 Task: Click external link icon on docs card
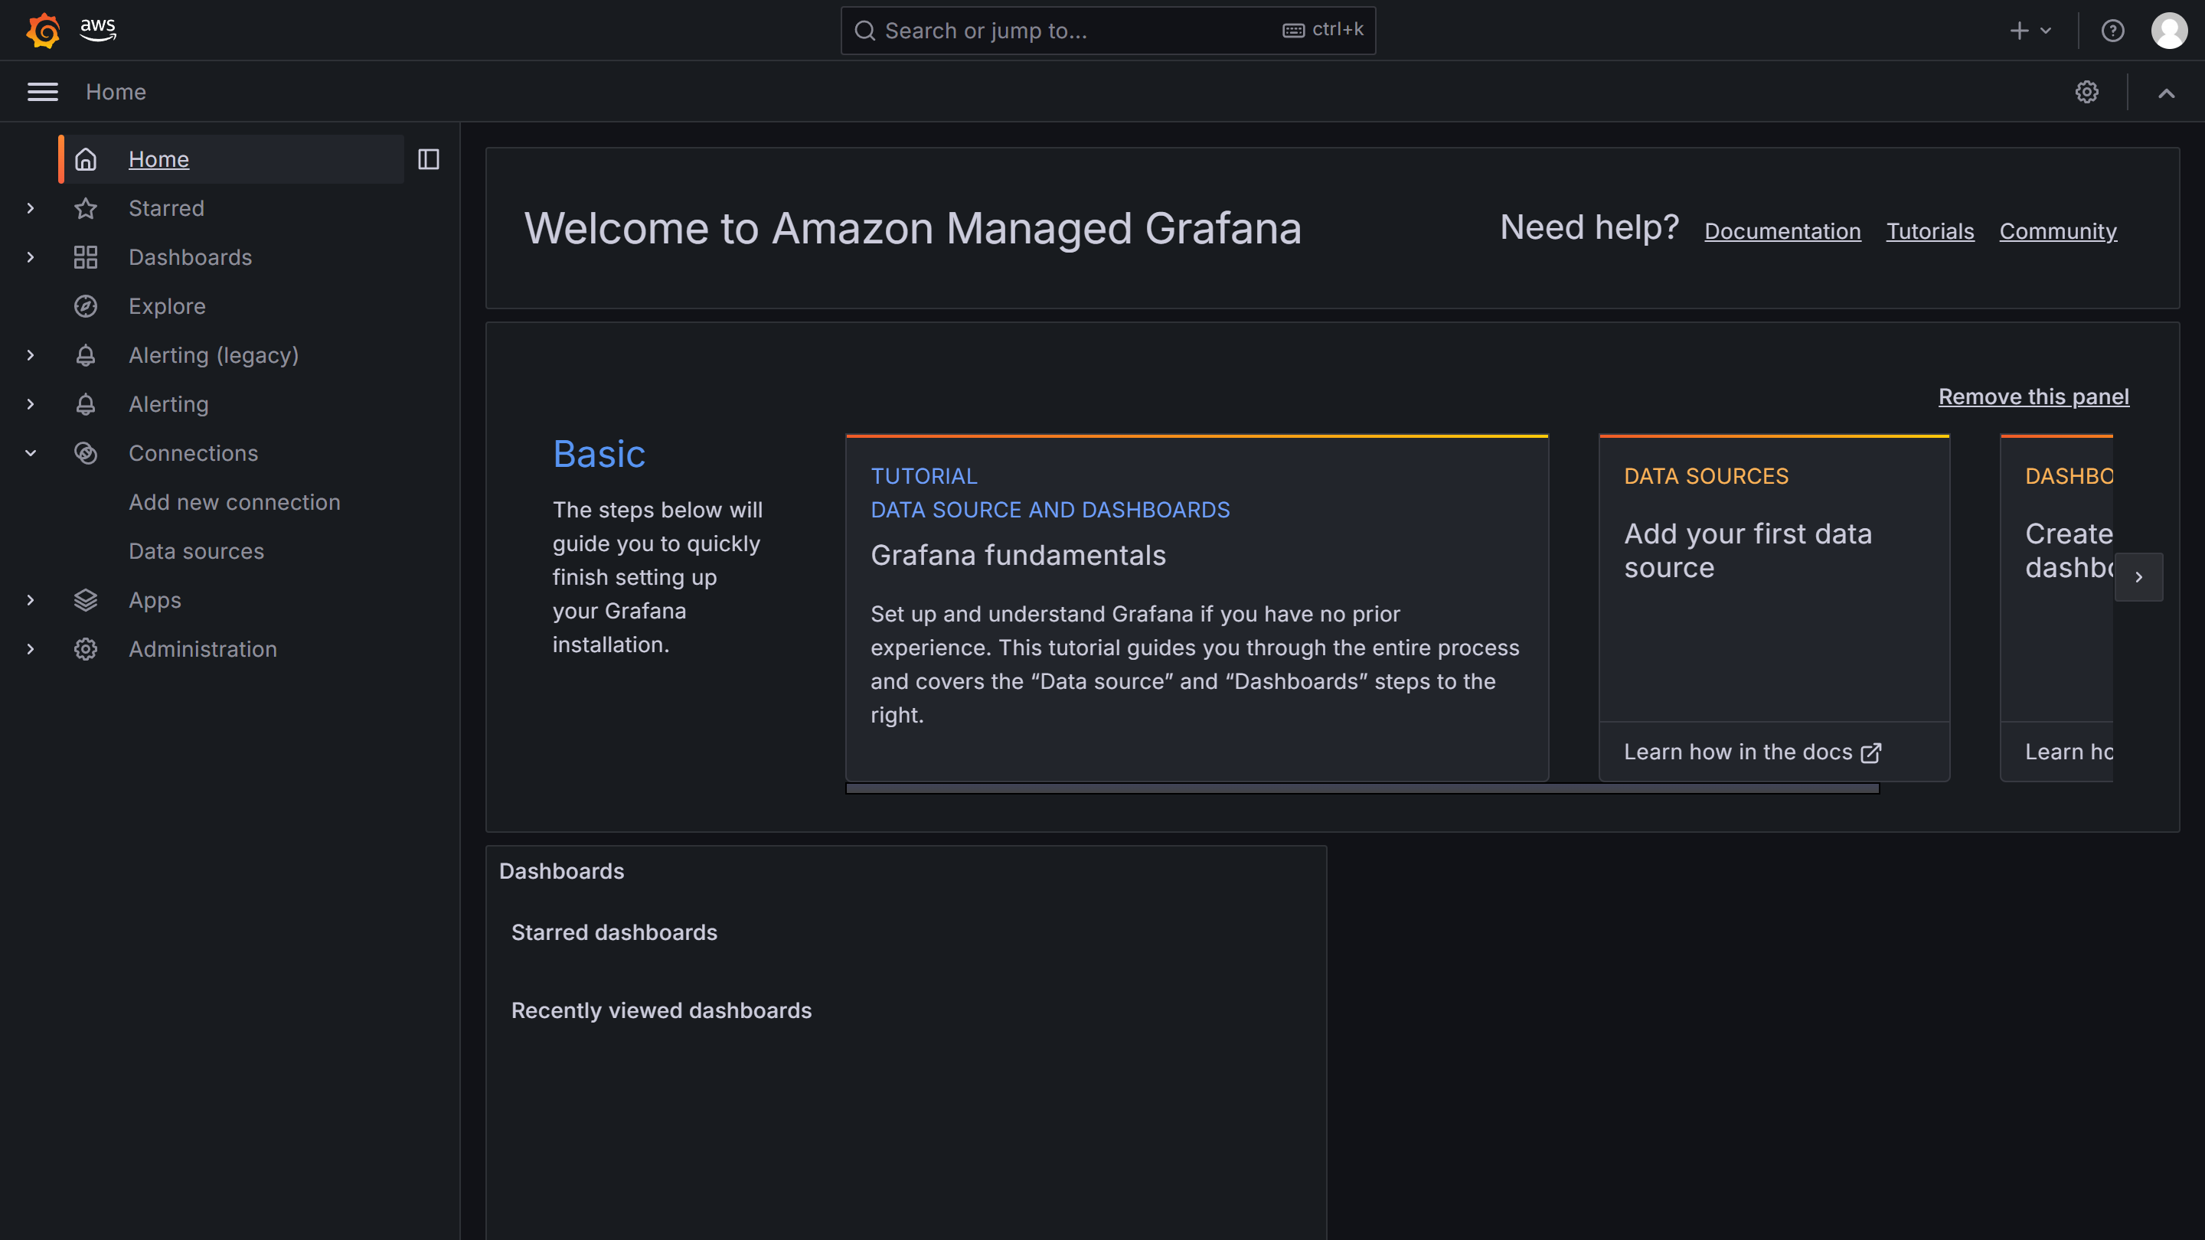point(1871,752)
